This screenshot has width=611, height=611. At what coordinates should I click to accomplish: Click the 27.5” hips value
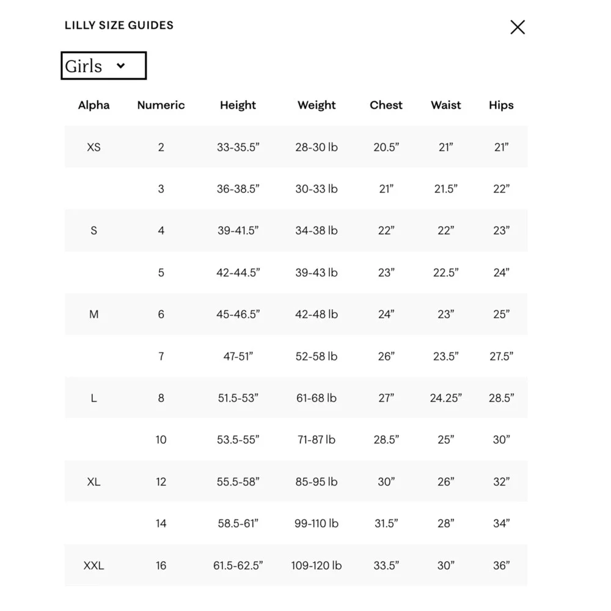click(x=501, y=356)
